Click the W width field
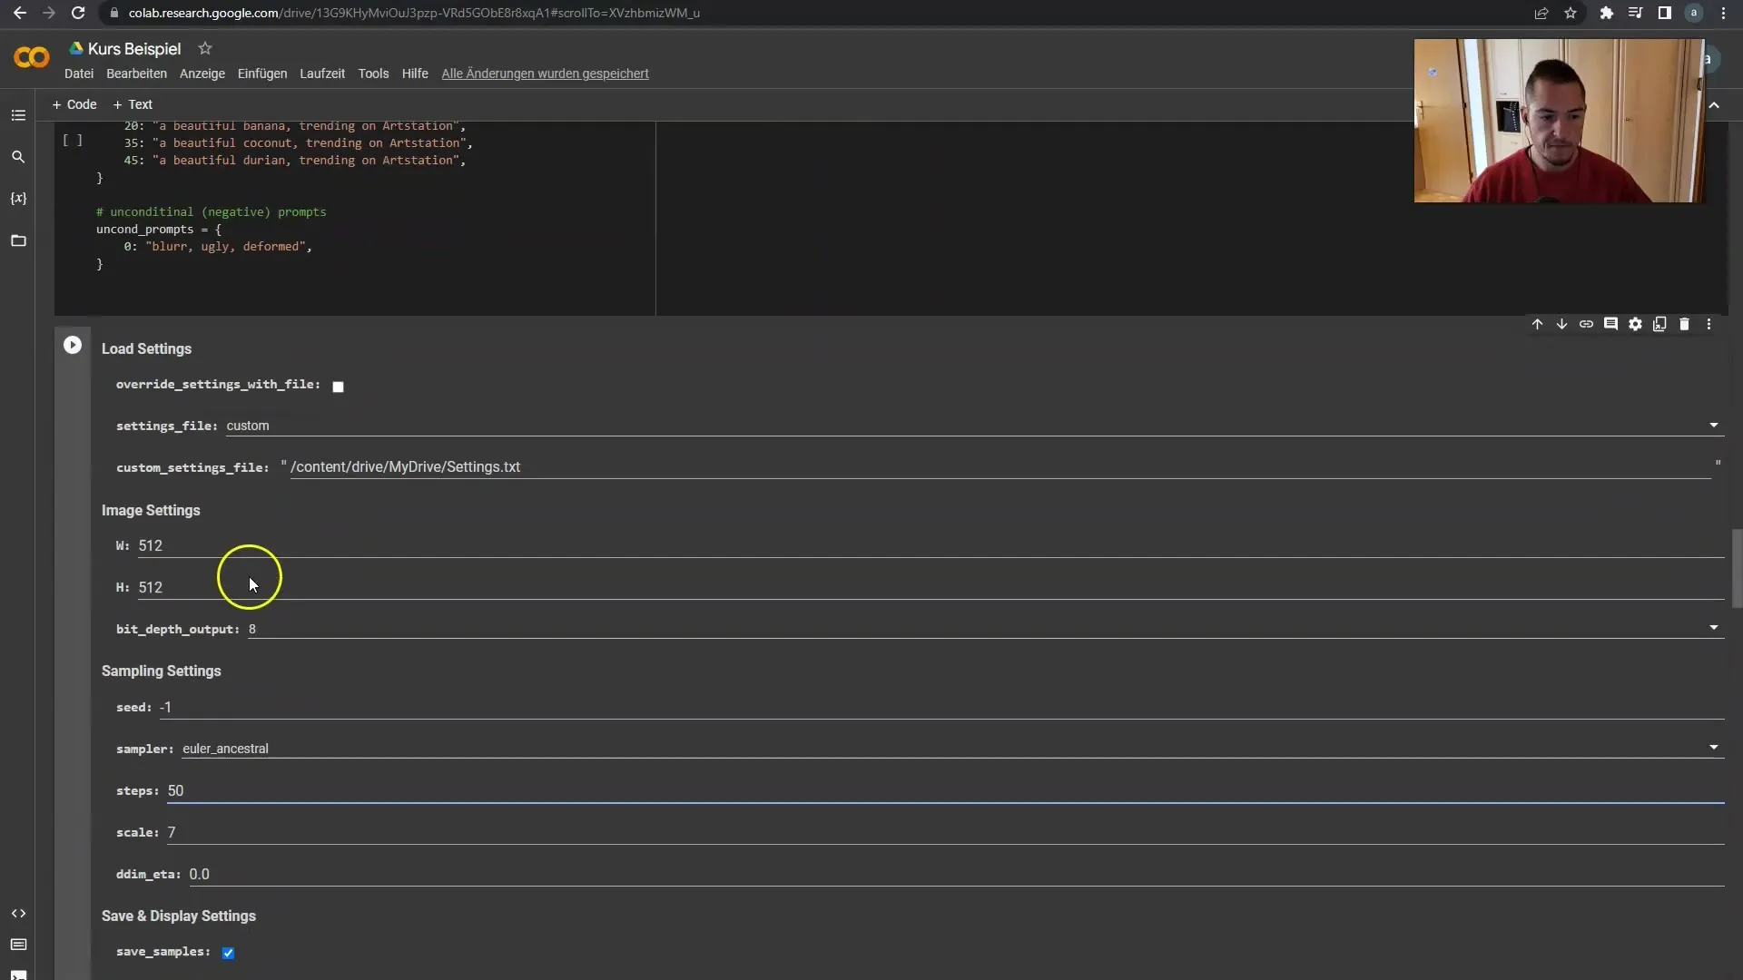 pos(931,545)
